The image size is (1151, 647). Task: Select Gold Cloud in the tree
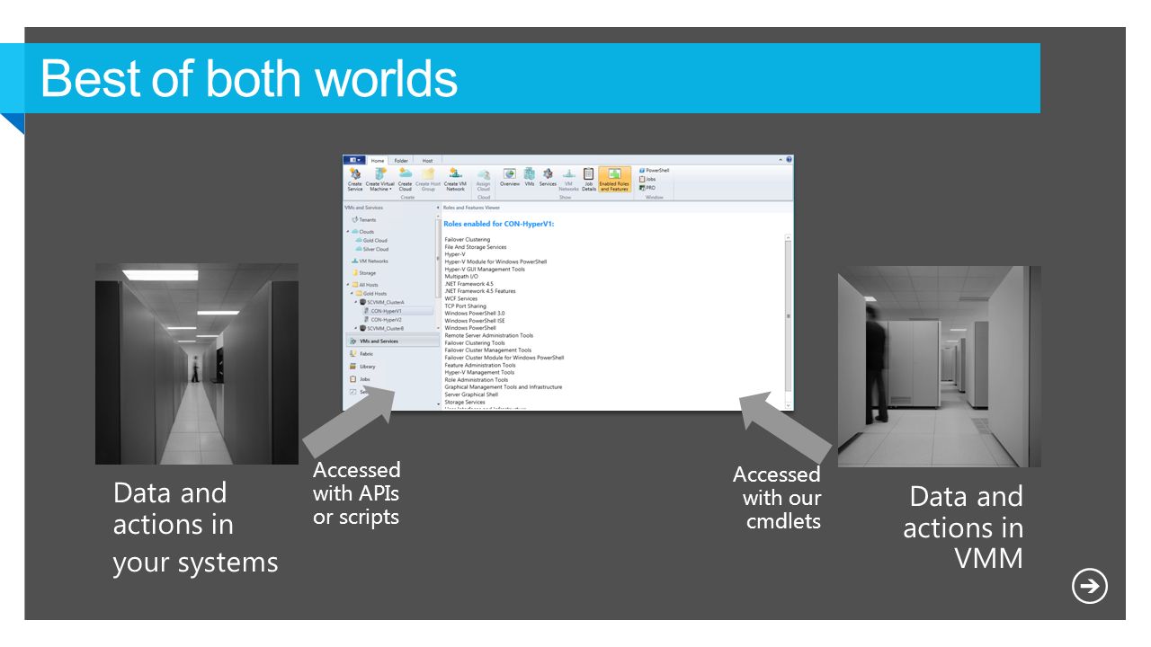click(x=372, y=240)
